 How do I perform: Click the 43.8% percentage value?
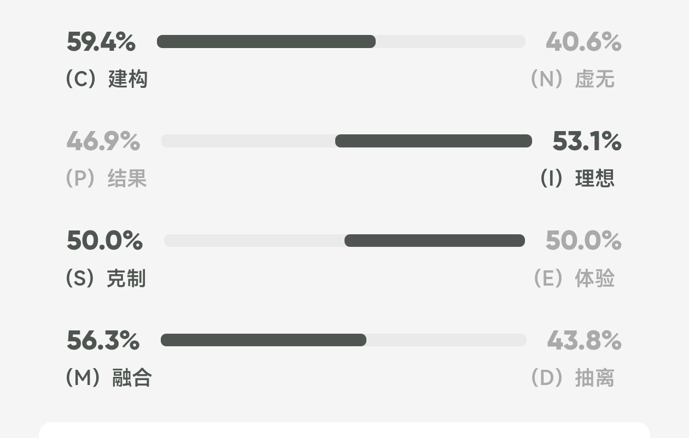(x=584, y=341)
